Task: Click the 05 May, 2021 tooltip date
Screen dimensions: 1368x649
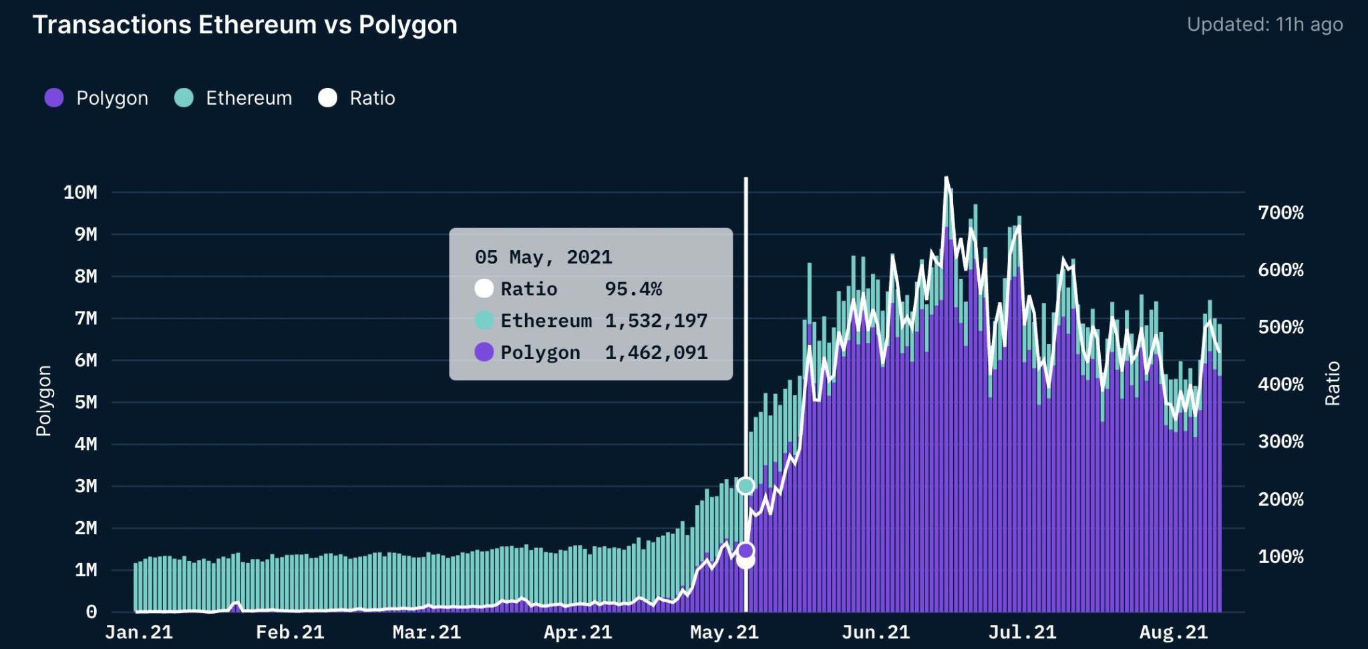Action: 543,257
